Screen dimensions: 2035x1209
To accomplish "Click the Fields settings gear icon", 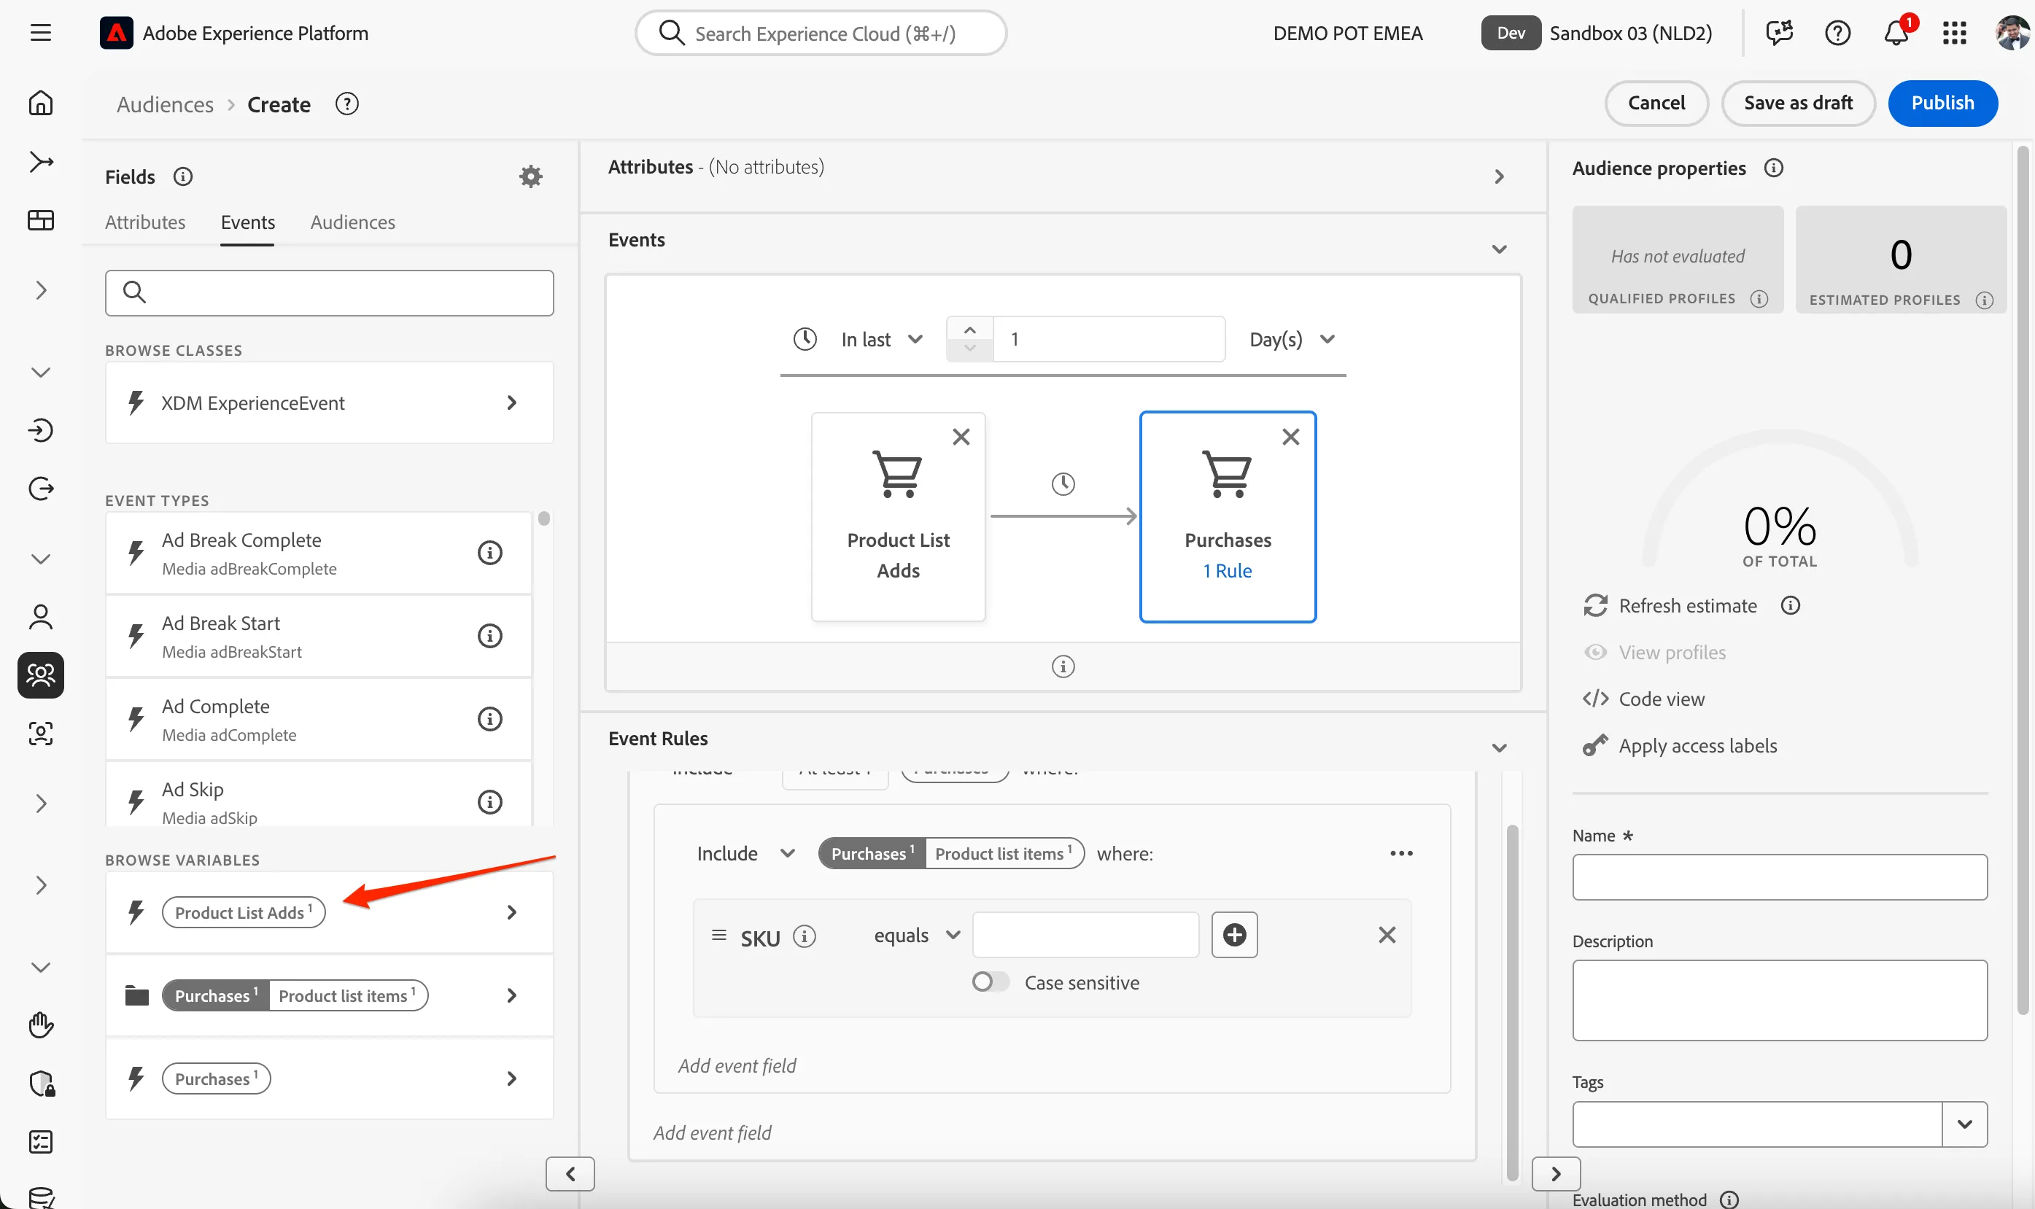I will click(530, 176).
